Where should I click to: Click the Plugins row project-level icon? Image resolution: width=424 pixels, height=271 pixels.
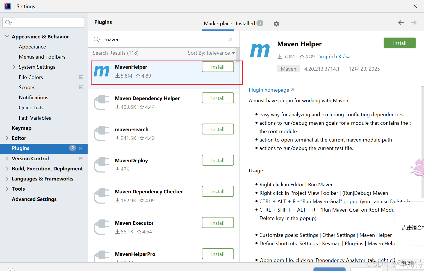tap(81, 148)
